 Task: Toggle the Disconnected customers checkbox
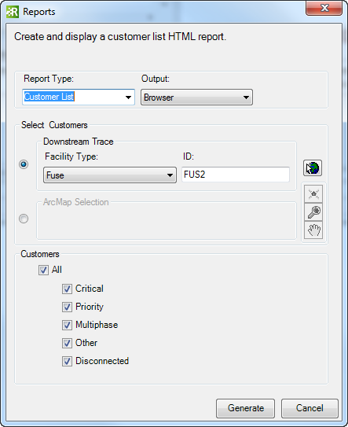coord(67,362)
